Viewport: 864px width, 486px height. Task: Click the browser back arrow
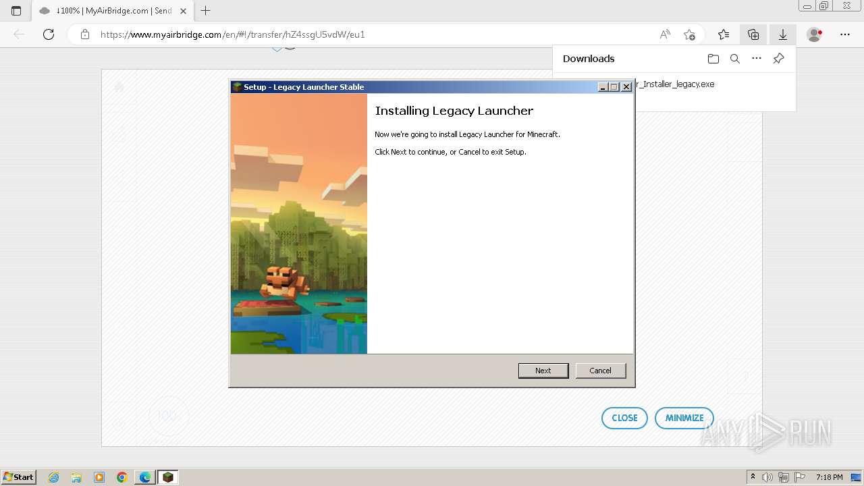tap(19, 34)
